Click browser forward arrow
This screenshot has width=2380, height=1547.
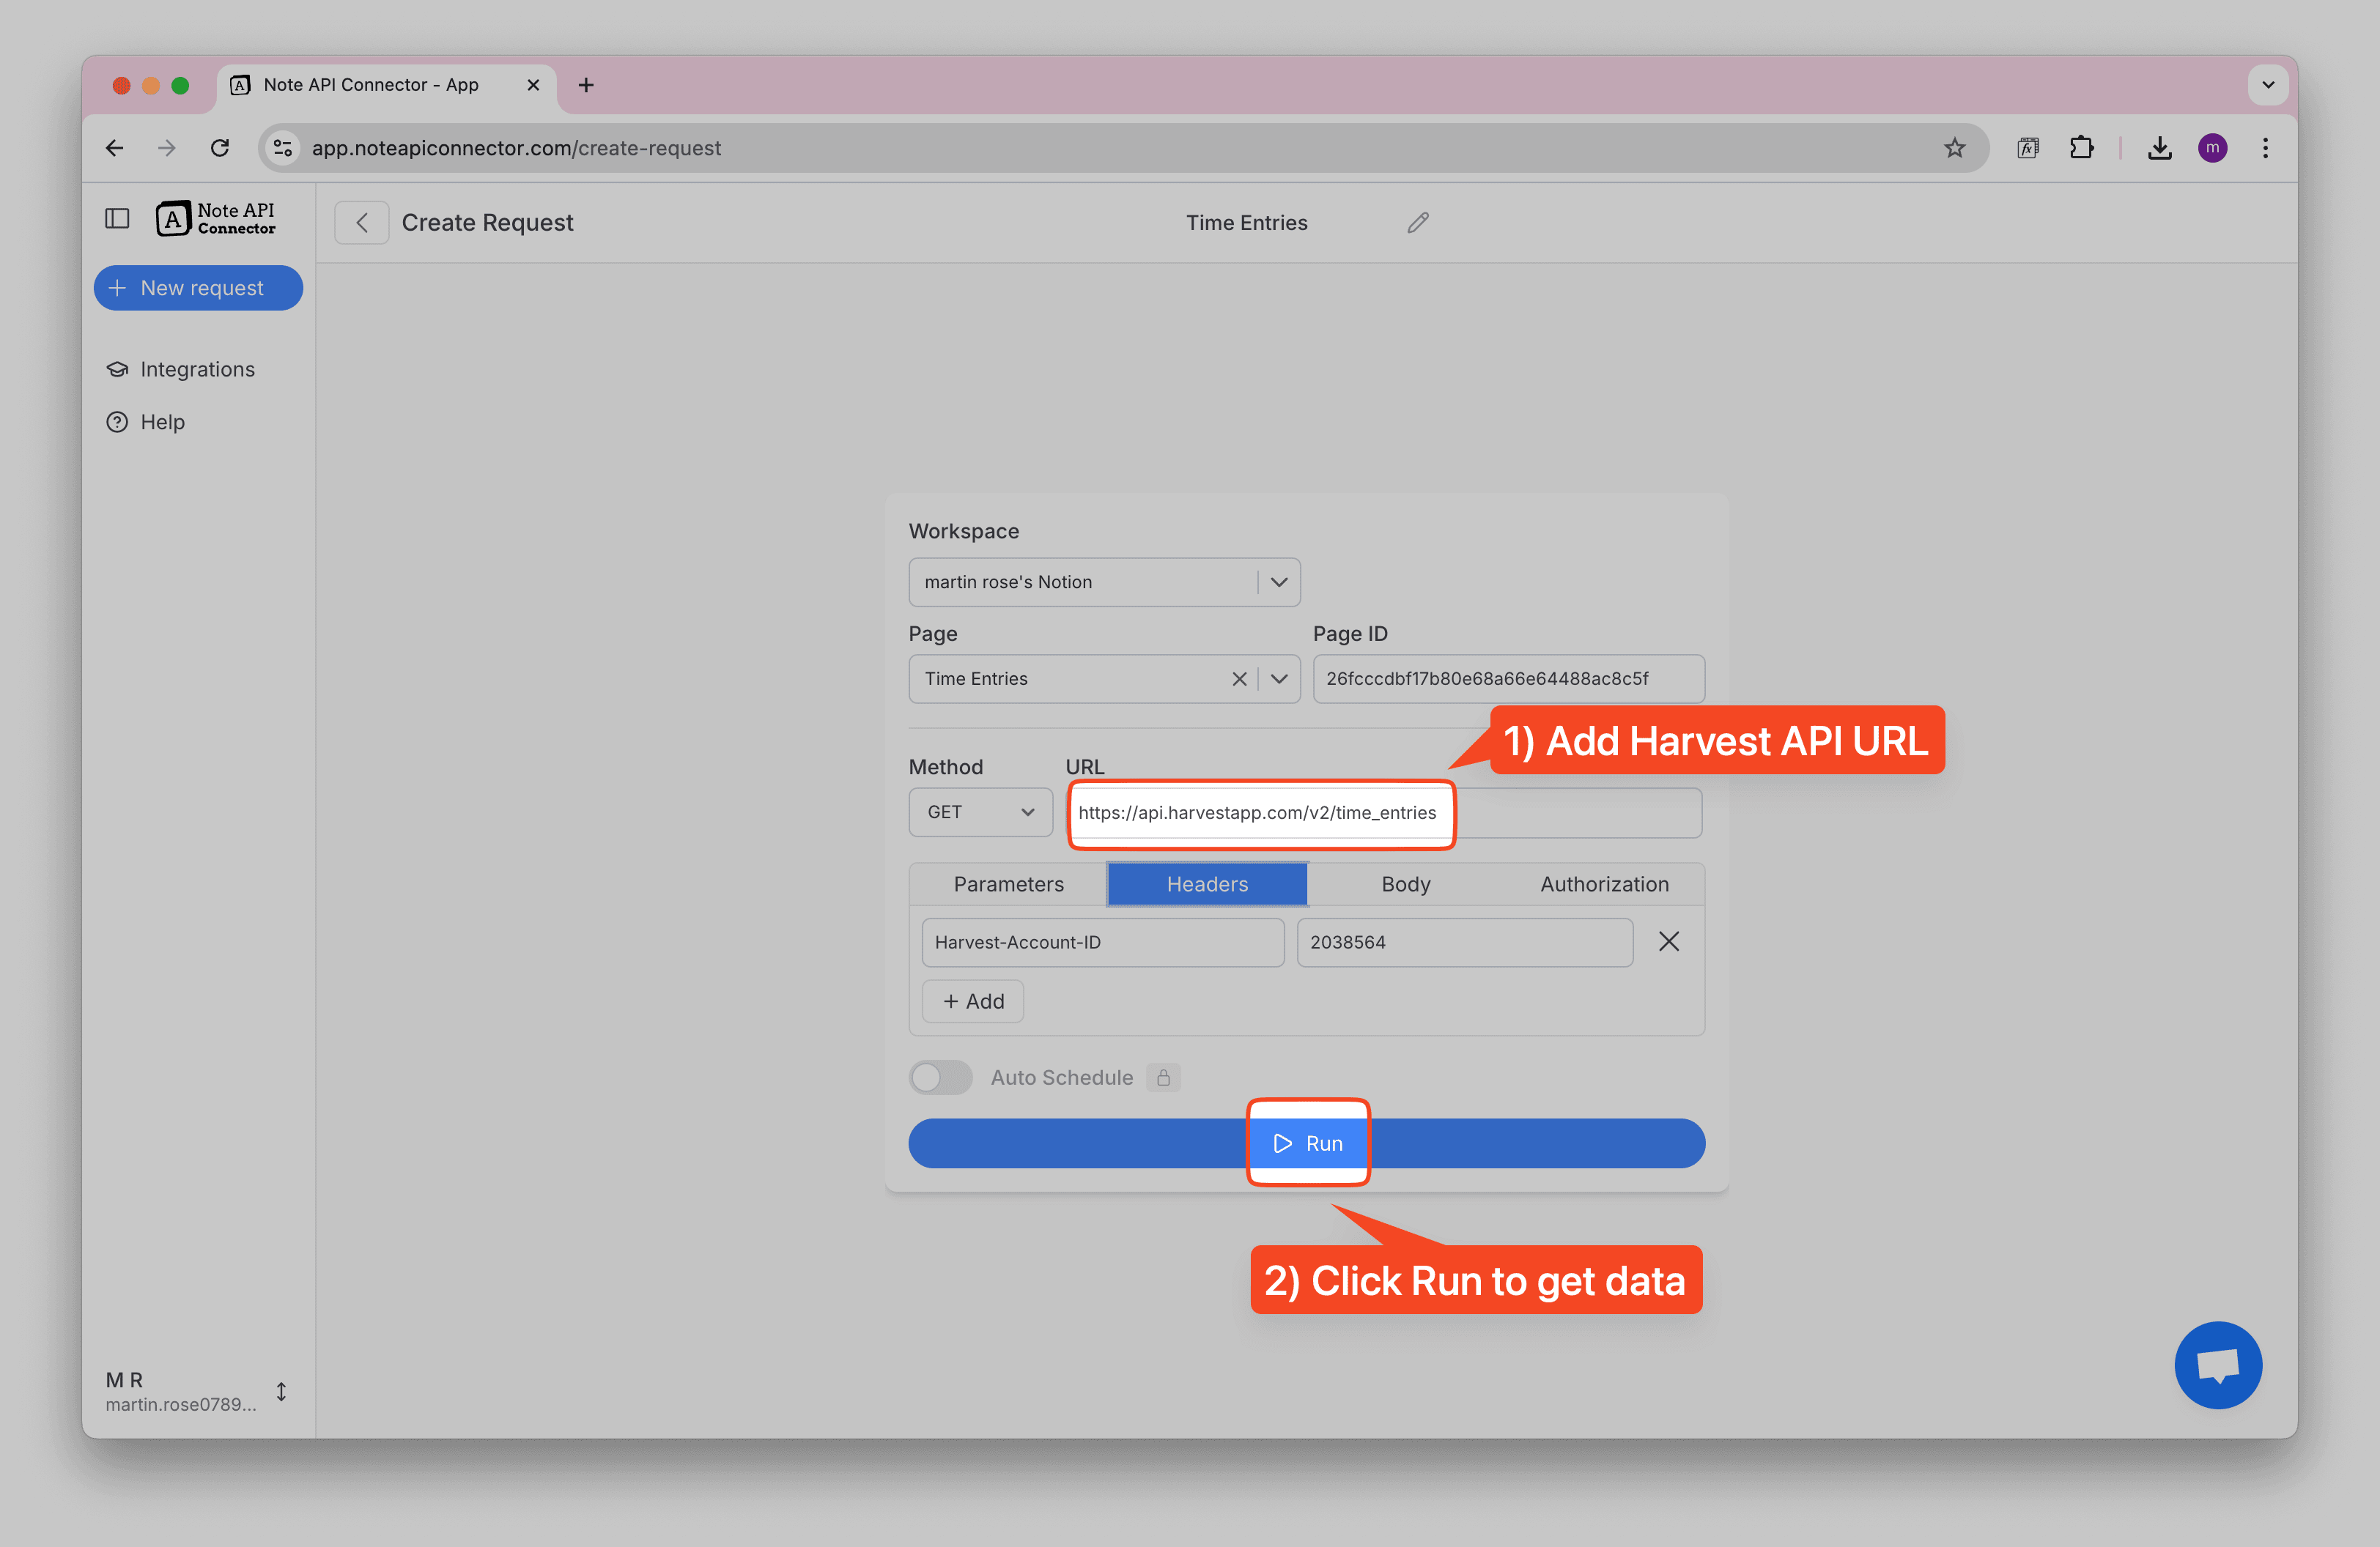click(x=167, y=148)
